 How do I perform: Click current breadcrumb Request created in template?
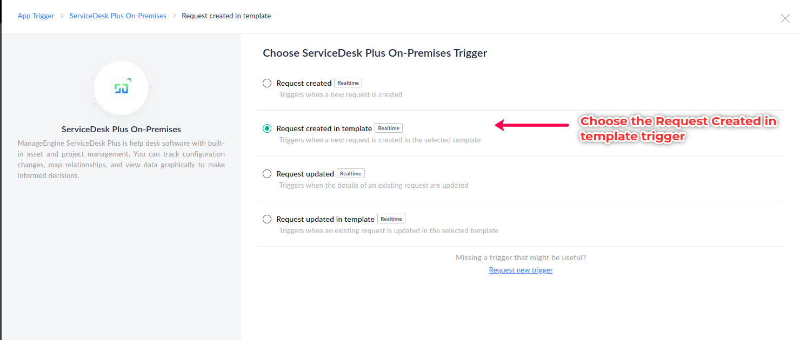[226, 16]
